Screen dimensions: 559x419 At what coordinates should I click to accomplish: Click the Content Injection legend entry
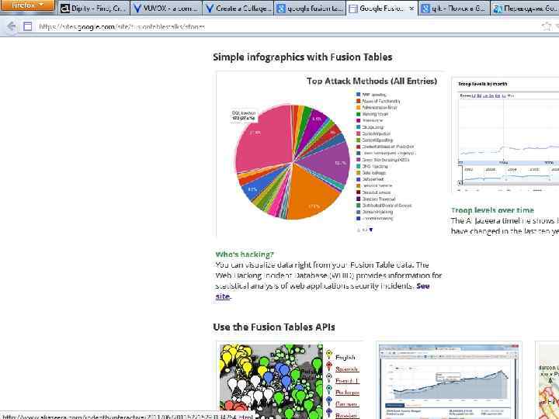[373, 133]
